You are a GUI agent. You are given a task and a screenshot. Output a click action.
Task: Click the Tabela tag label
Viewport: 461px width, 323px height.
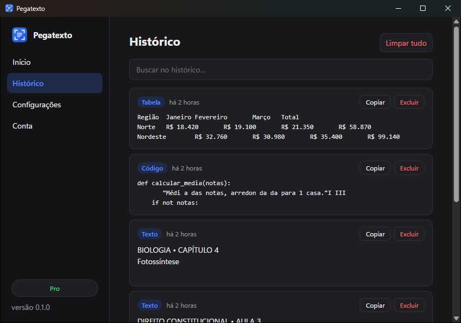[151, 102]
